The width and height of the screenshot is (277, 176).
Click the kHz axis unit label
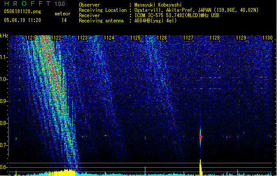tap(4, 36)
